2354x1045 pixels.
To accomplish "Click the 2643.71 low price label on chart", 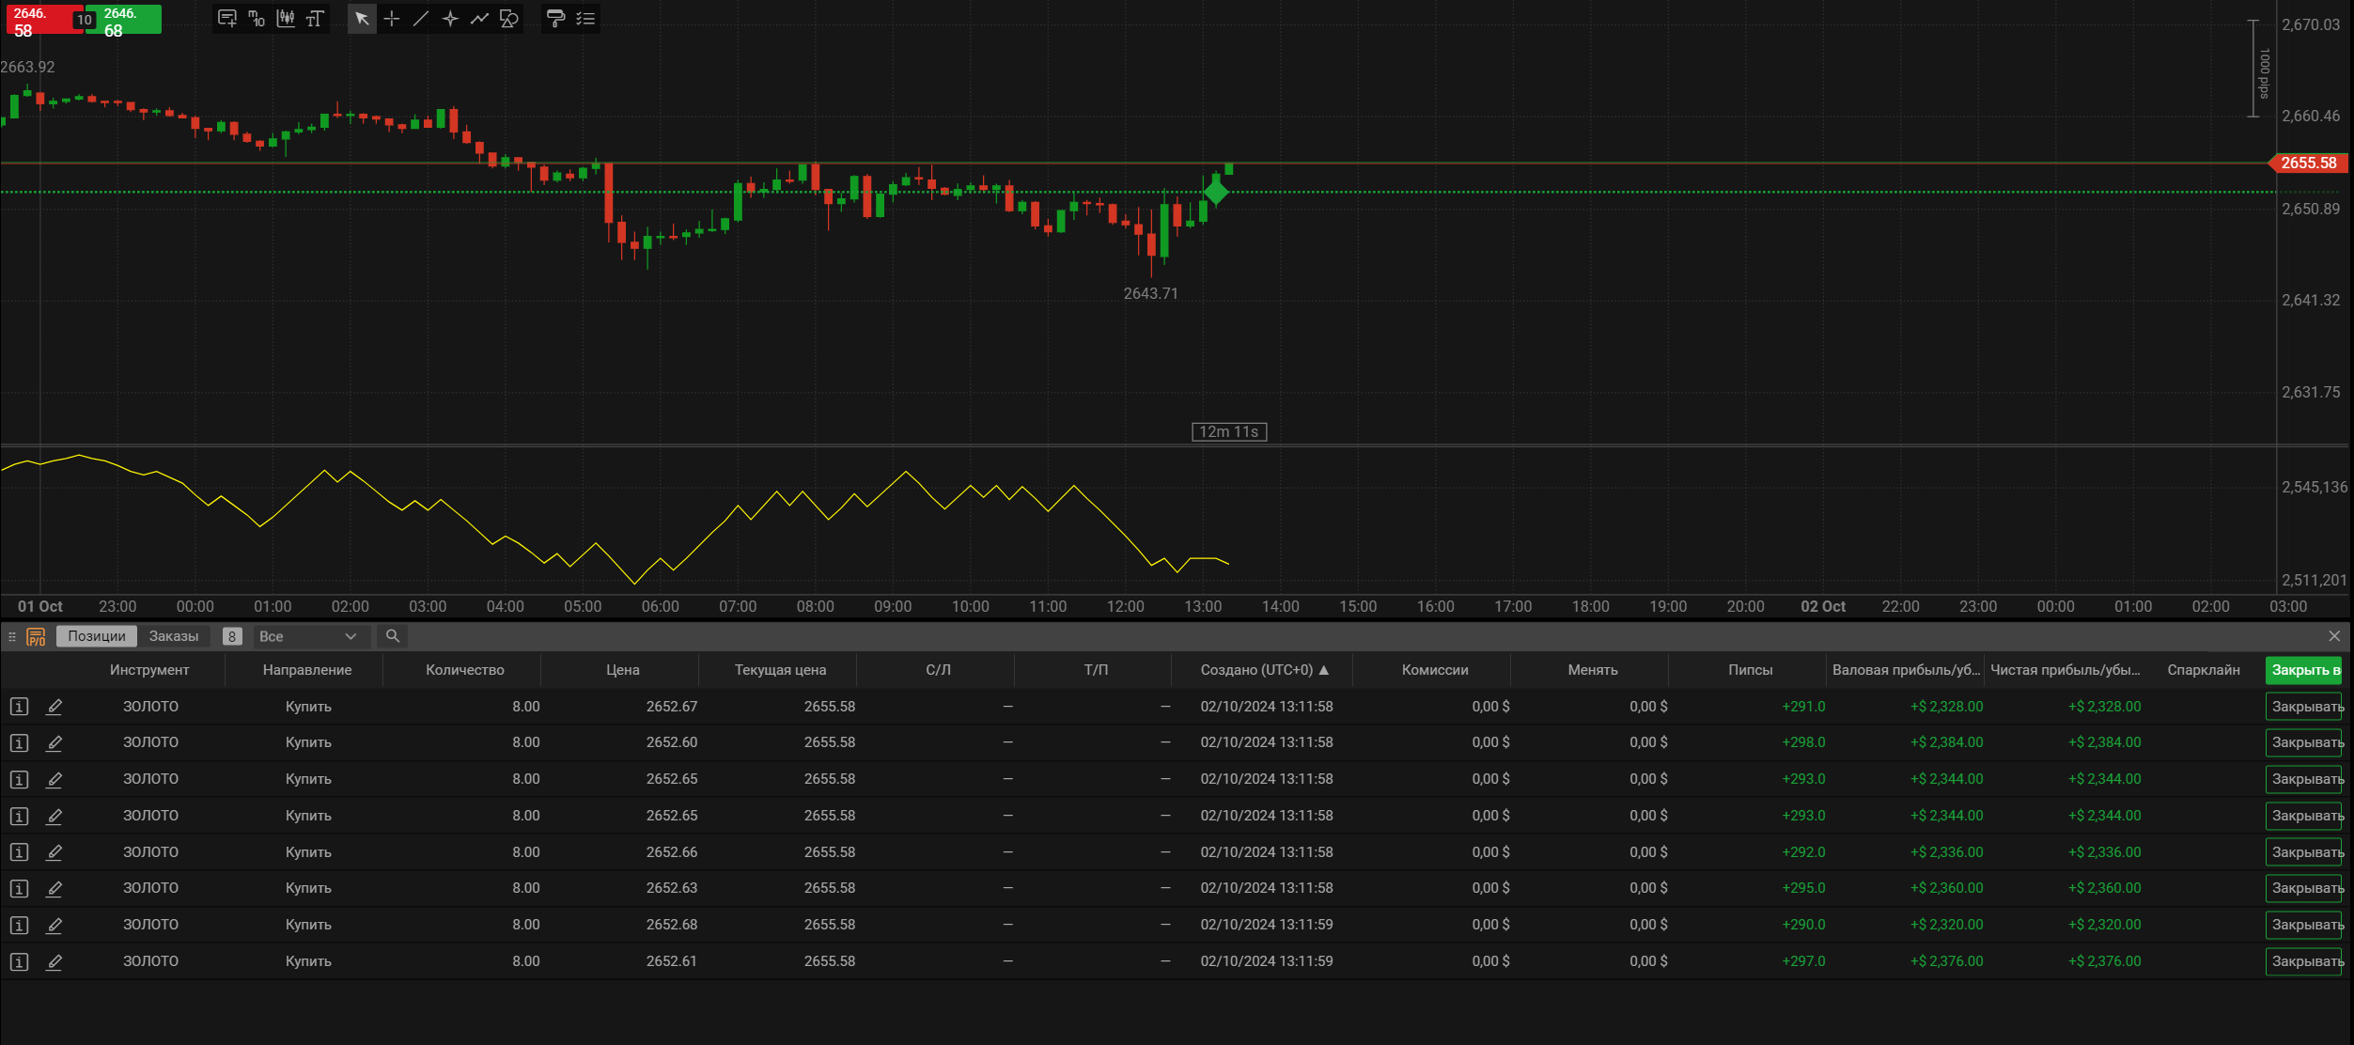I will [1151, 293].
